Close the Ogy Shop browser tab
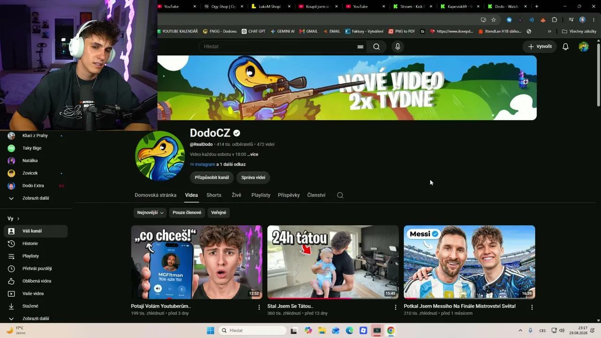The height and width of the screenshot is (338, 601). tap(242, 7)
